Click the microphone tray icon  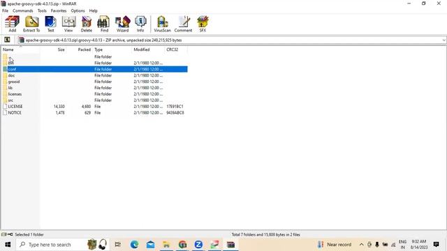[377, 245]
